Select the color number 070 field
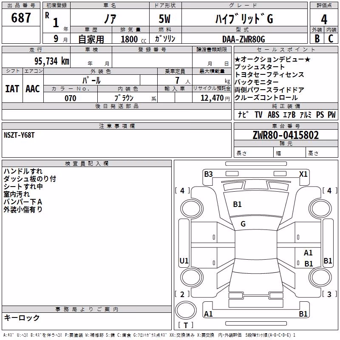 71,98
